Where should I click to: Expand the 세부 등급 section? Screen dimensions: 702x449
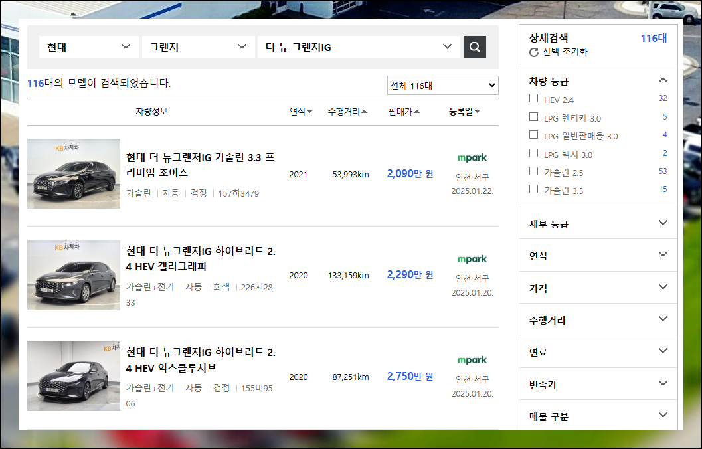coord(598,223)
